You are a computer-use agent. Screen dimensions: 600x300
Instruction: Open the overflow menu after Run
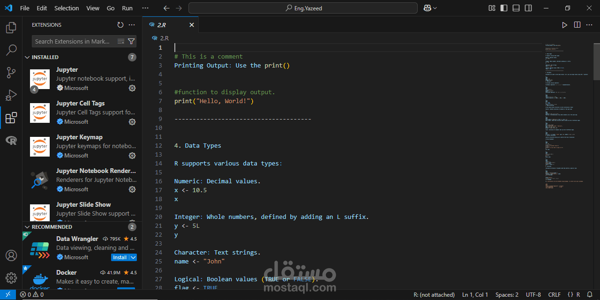pyautogui.click(x=145, y=8)
